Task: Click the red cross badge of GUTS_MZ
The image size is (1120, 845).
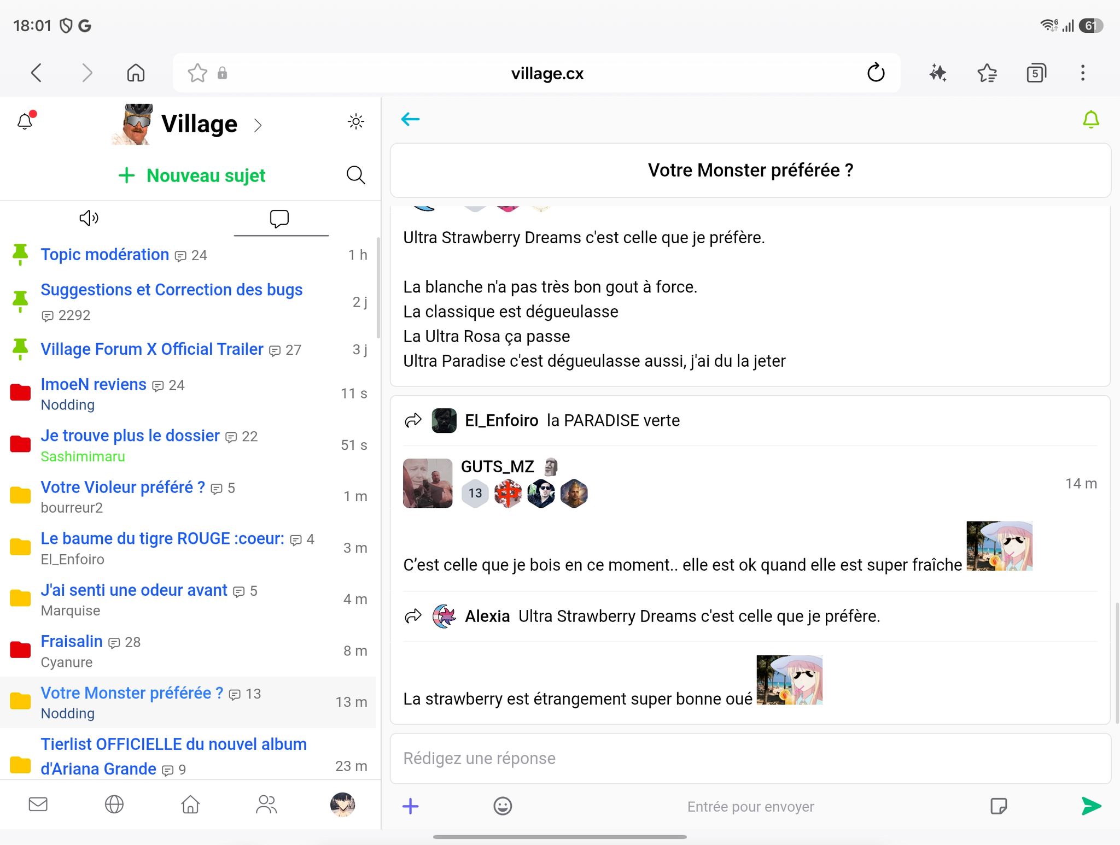Action: (x=508, y=493)
